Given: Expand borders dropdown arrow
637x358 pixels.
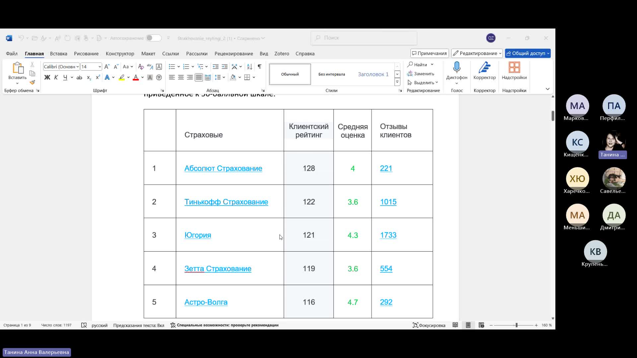Looking at the screenshot, I should click(x=254, y=77).
